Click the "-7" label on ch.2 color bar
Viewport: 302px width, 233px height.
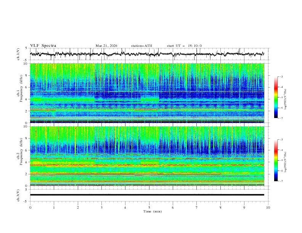coord(281,181)
